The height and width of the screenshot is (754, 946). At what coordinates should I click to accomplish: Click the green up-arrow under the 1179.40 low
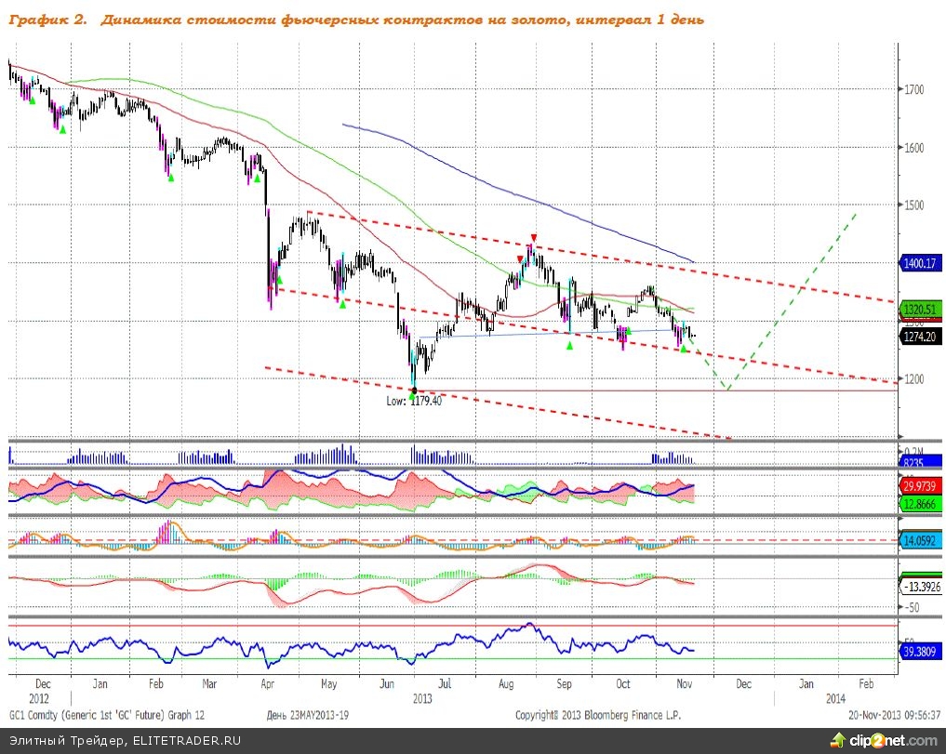click(412, 396)
